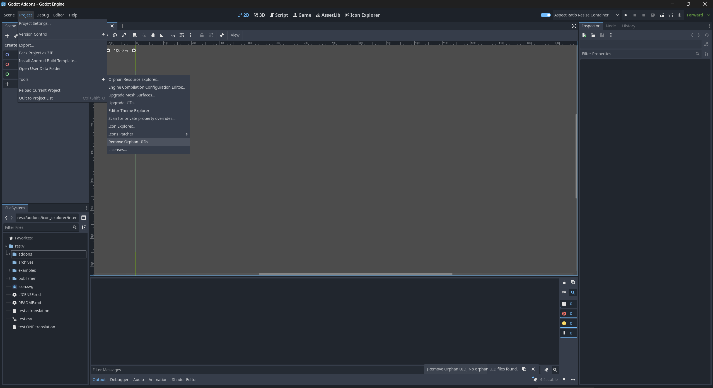
Task: Toggle FileSystem split mode icon
Action: click(x=84, y=218)
